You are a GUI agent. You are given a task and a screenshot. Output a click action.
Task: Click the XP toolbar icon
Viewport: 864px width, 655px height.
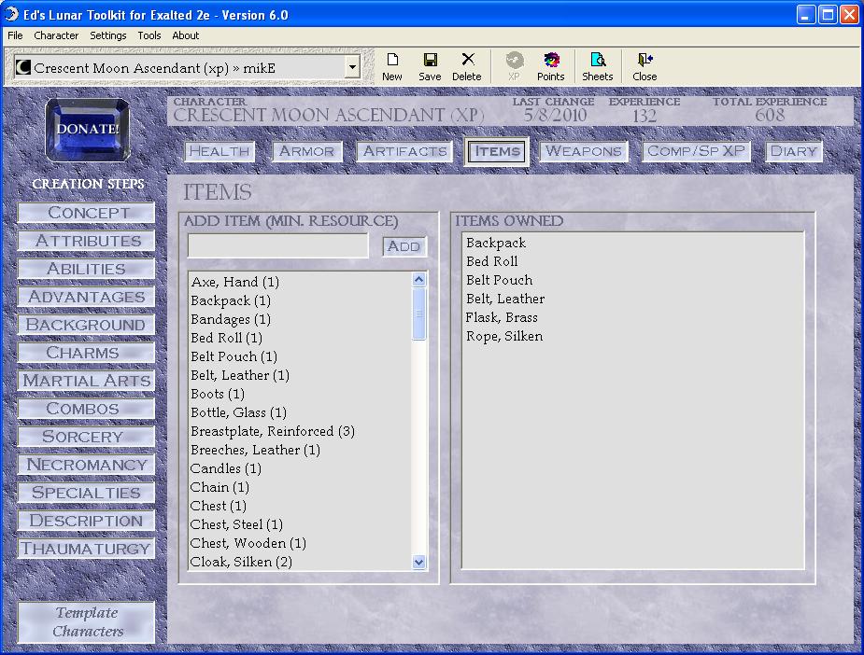[514, 67]
